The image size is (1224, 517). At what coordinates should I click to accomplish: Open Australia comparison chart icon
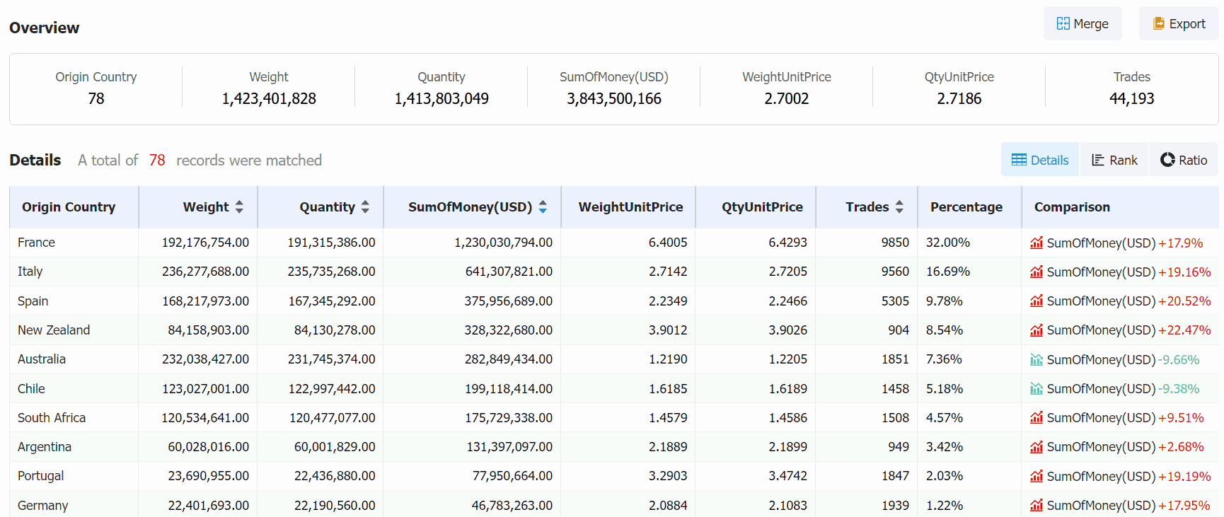1037,359
